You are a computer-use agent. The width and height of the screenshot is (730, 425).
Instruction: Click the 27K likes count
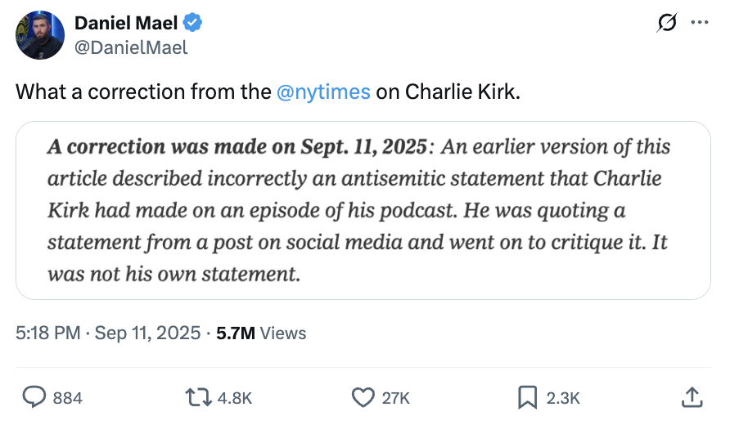point(396,398)
